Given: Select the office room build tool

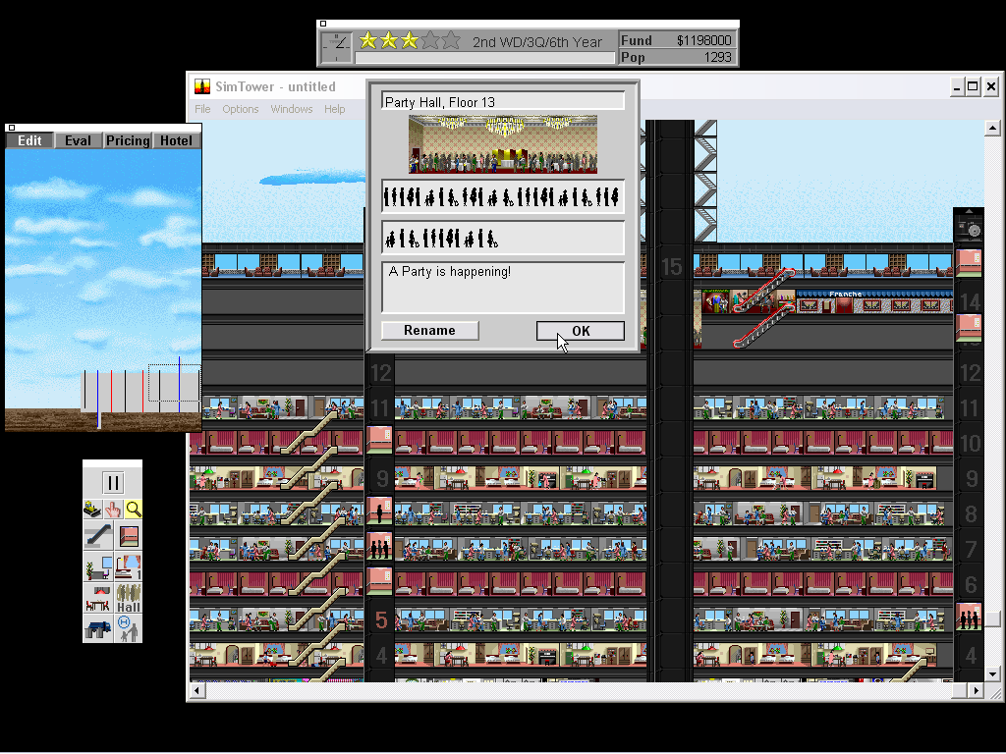Looking at the screenshot, I should coord(98,566).
